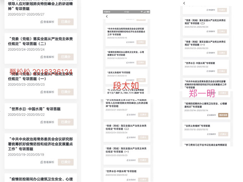Viewport: 243px width, 182px height.
Task: Open 查看解析 for 疫情防控期间 quiz in right screenshot
Action: [211, 115]
